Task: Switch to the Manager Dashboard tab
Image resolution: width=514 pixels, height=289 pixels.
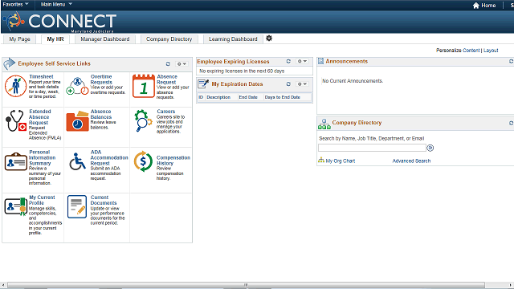Action: click(105, 39)
